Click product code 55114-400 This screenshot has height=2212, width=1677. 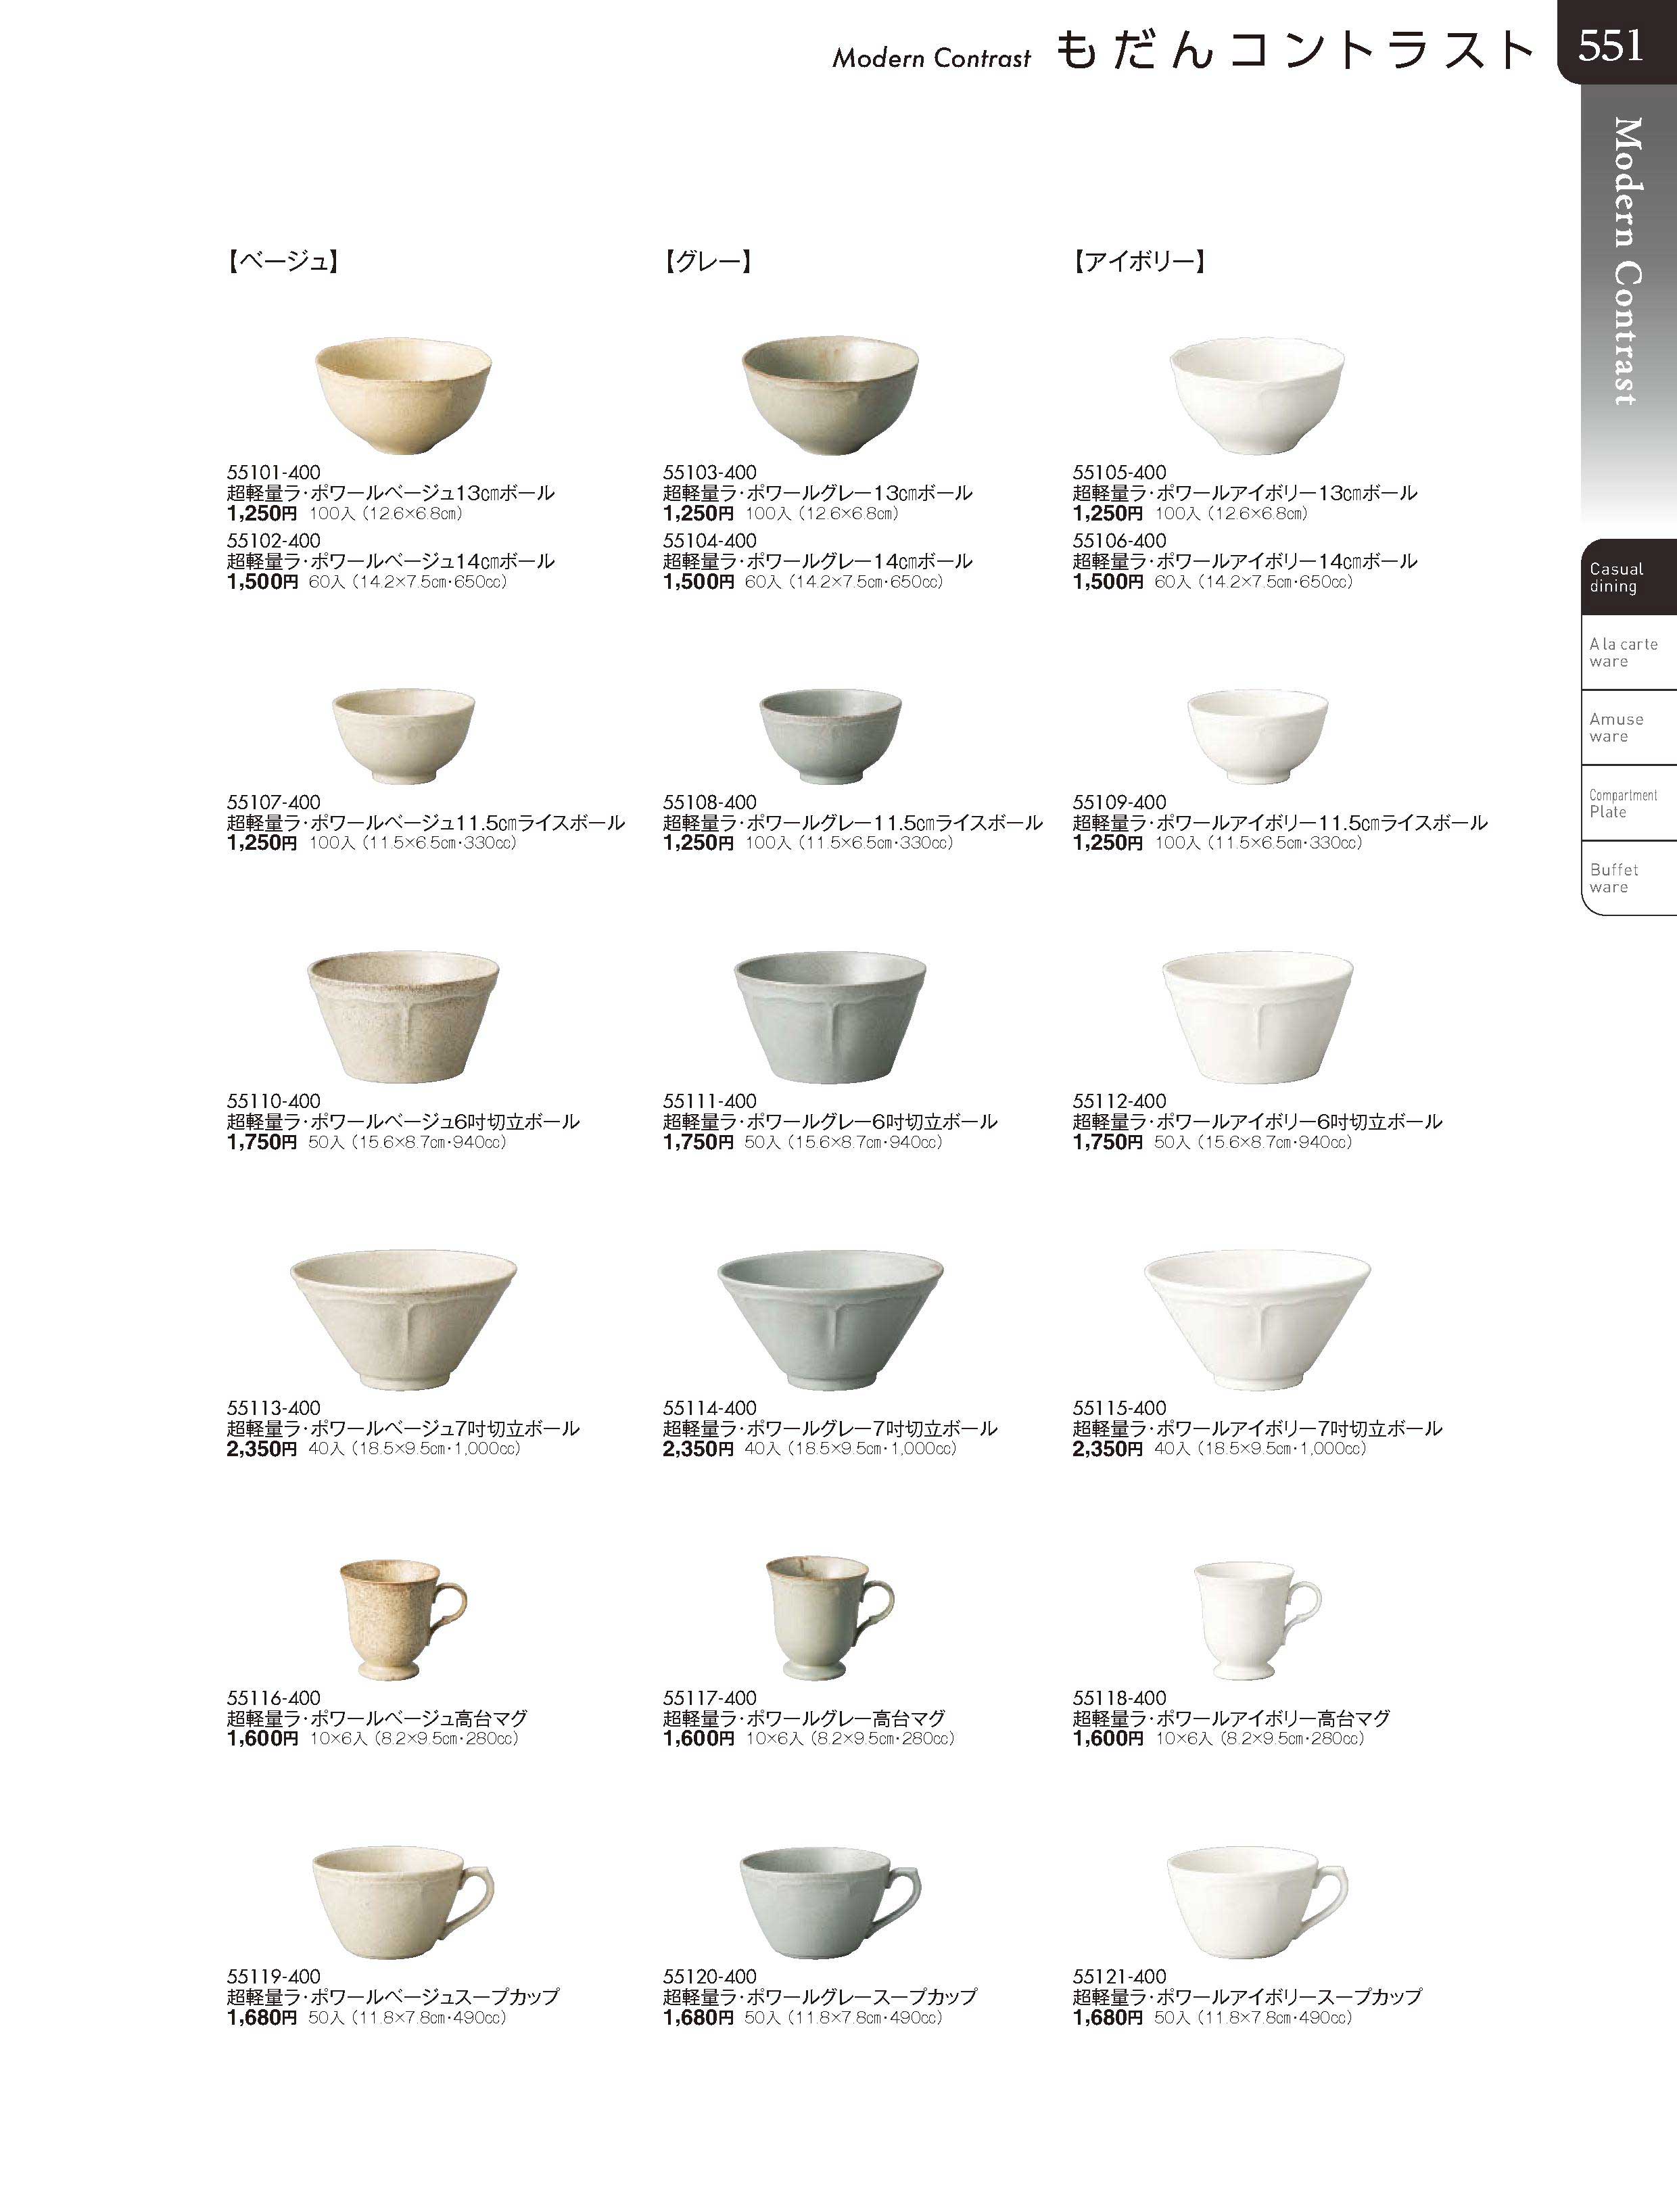click(710, 1408)
